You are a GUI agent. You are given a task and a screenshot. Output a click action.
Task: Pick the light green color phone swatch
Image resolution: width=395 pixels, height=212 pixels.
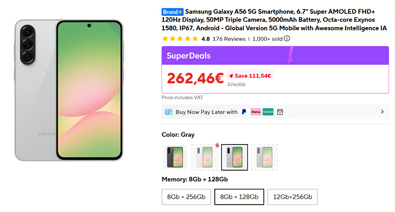(264, 157)
